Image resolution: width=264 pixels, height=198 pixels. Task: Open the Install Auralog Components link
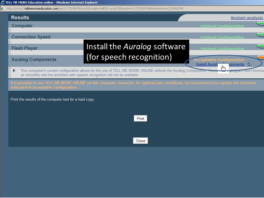[x=220, y=64]
